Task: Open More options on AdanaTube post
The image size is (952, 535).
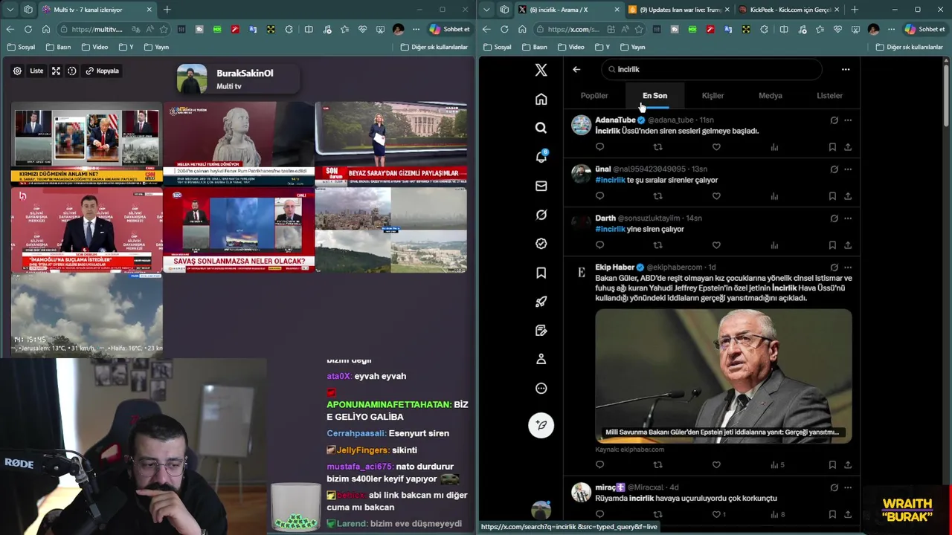Action: [848, 120]
